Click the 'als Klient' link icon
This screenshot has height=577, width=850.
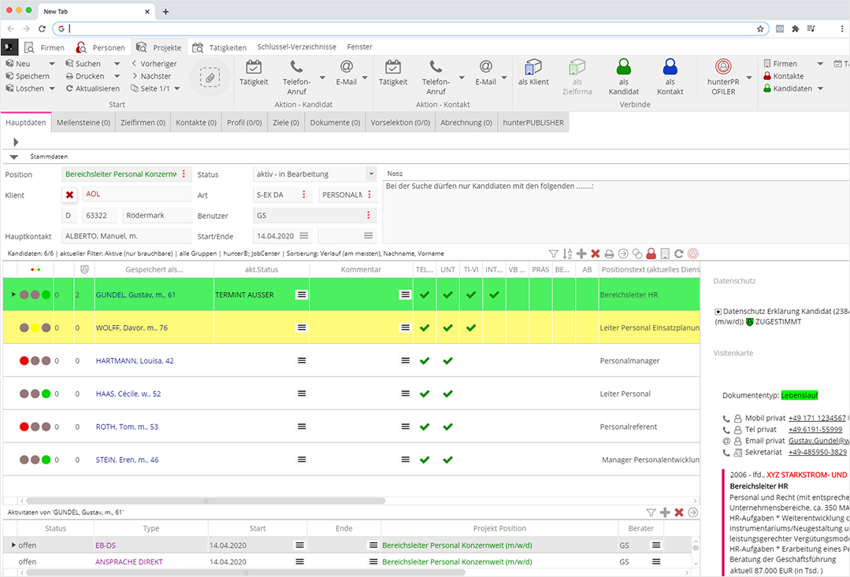click(533, 67)
